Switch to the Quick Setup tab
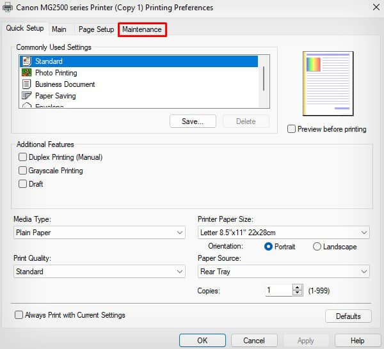 pos(25,28)
